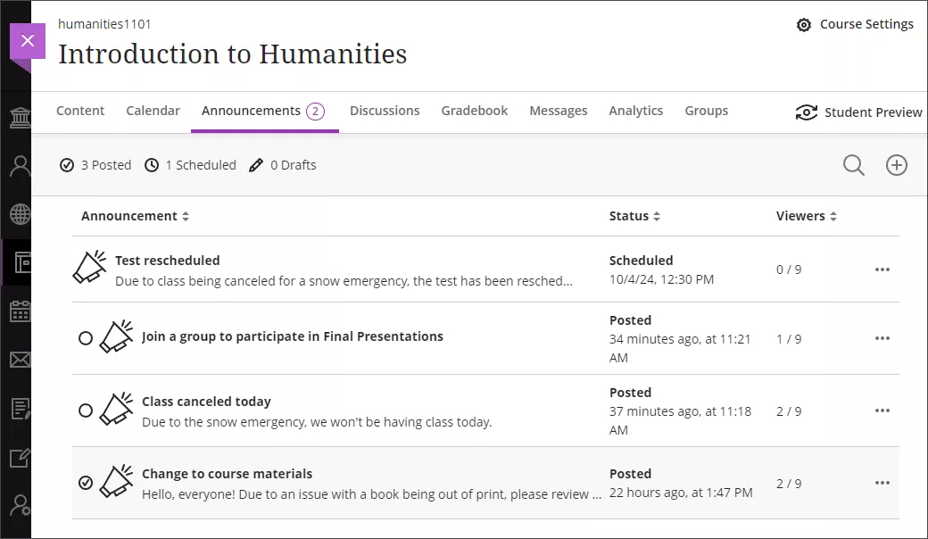
Task: Select the globe icon in the left sidebar
Action: pyautogui.click(x=21, y=214)
